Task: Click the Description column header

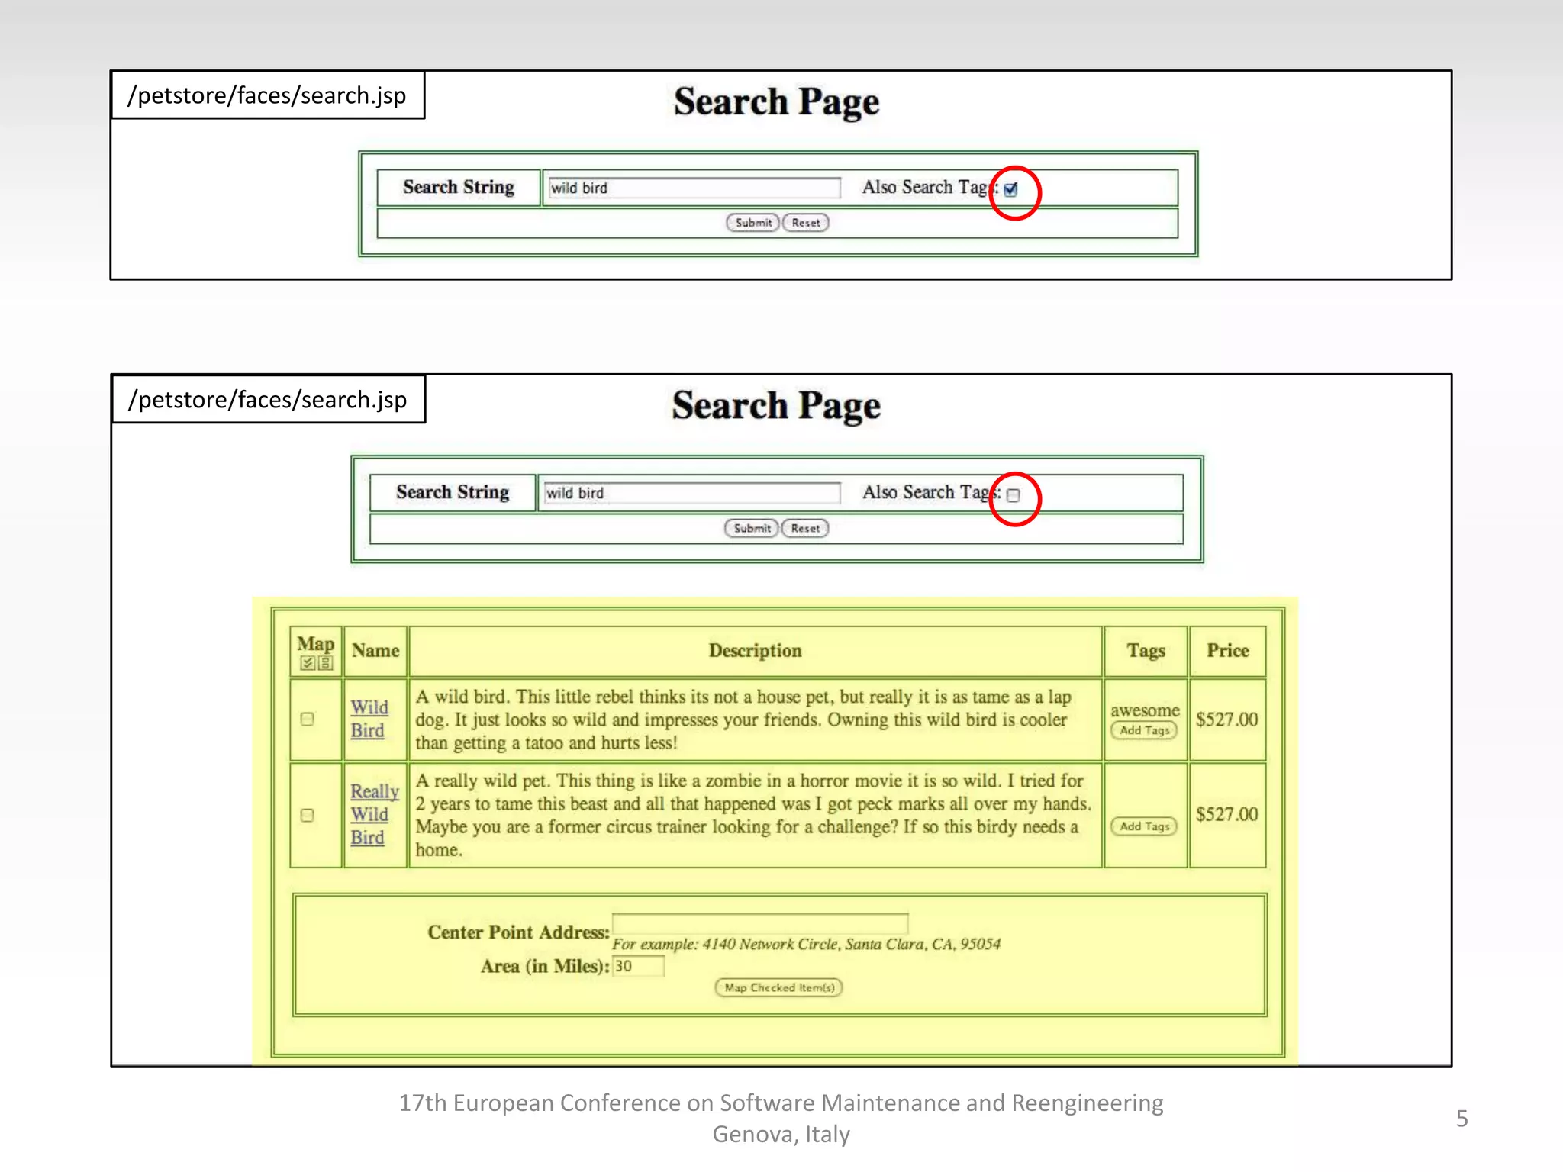Action: point(755,651)
